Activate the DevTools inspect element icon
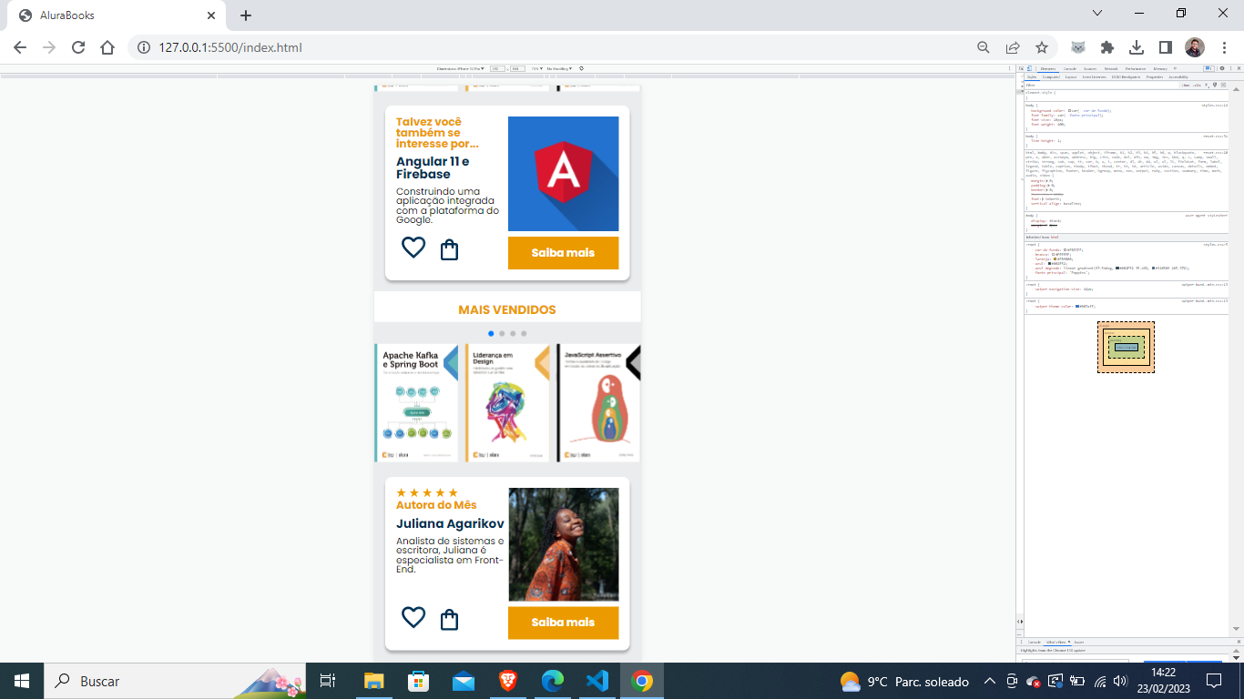The image size is (1244, 699). click(x=1021, y=68)
